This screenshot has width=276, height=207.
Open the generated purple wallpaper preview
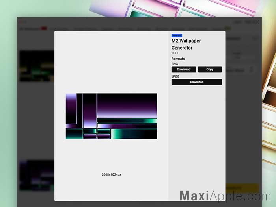pos(112,116)
